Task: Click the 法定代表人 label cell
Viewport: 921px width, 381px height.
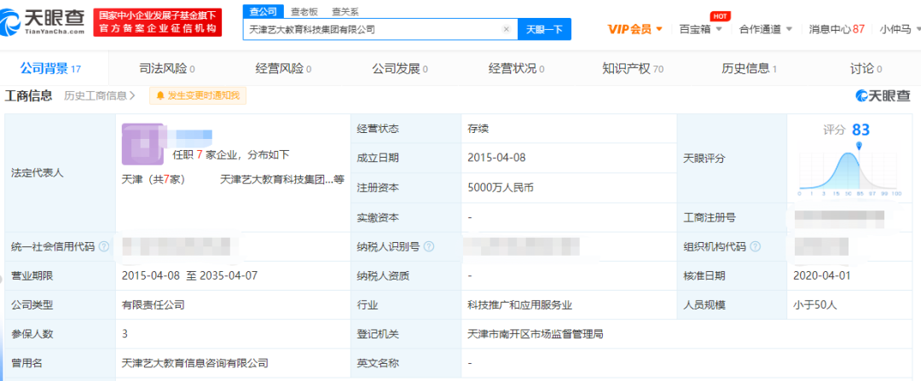Action: click(x=61, y=173)
